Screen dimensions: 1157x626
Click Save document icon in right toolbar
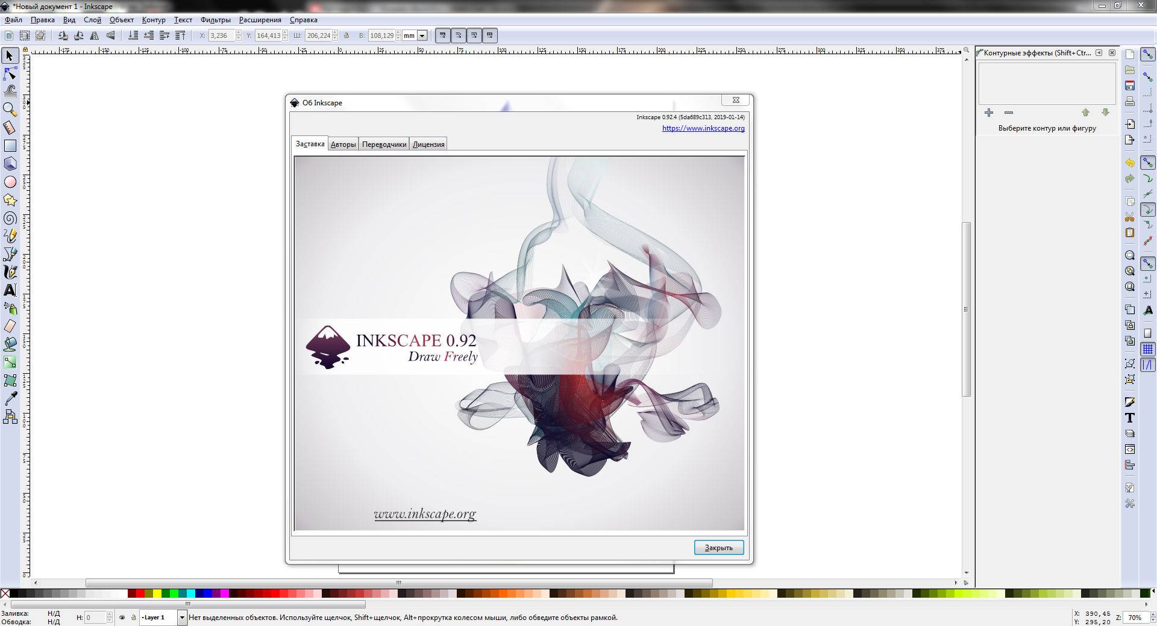tap(1130, 85)
